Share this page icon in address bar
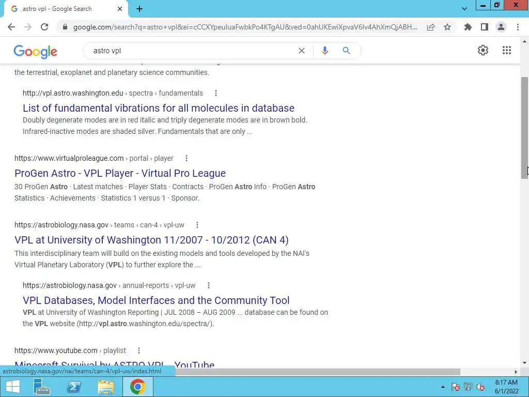Image resolution: width=529 pixels, height=397 pixels. point(431,27)
